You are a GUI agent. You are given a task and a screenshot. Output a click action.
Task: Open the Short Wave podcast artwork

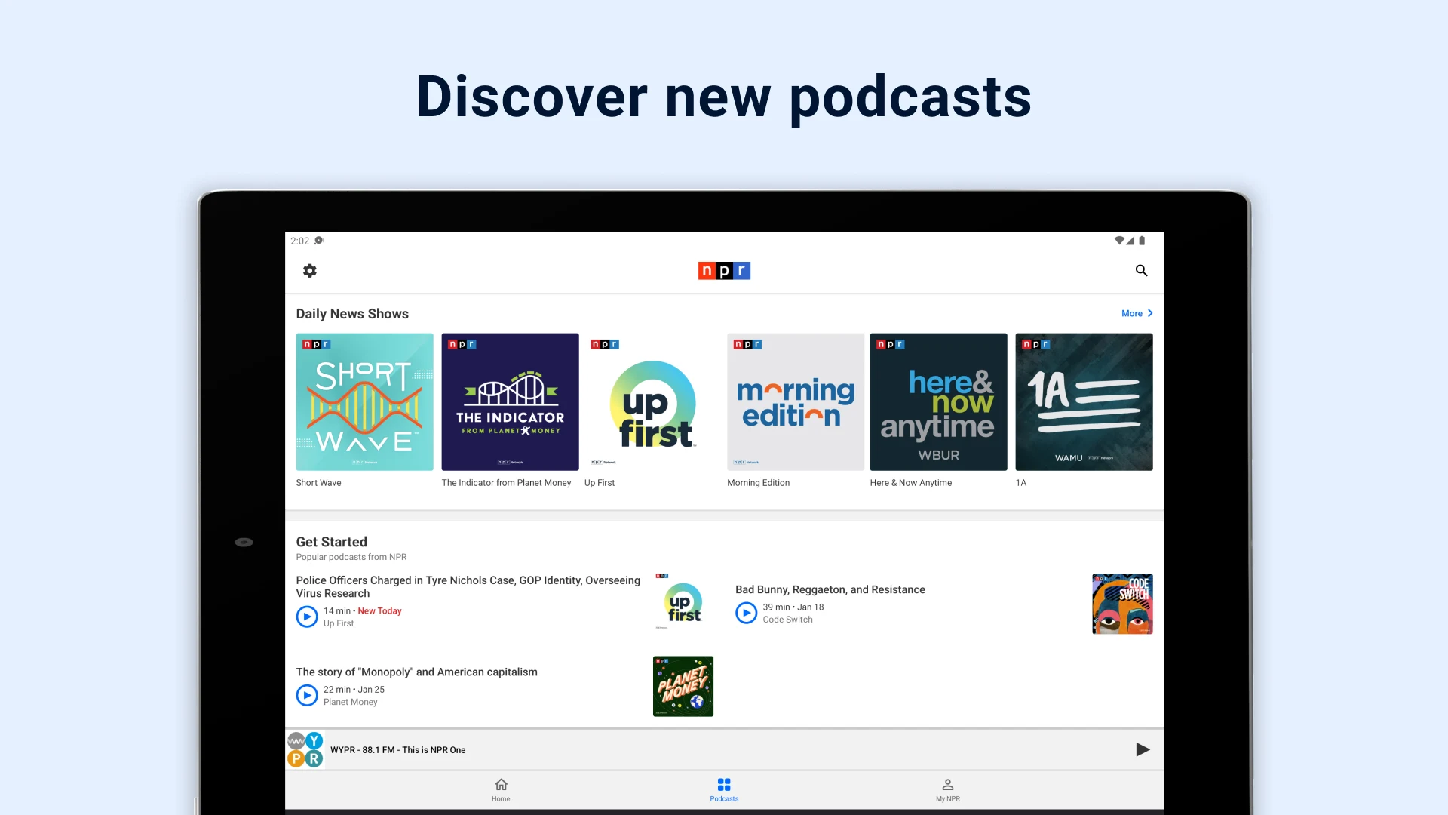[364, 402]
